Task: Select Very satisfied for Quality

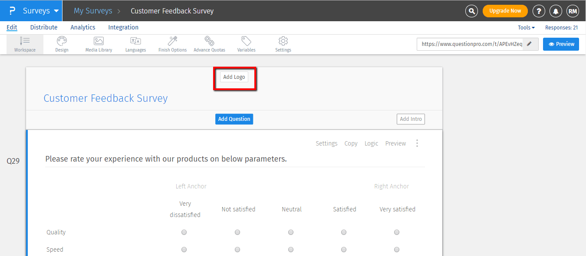Action: point(397,232)
